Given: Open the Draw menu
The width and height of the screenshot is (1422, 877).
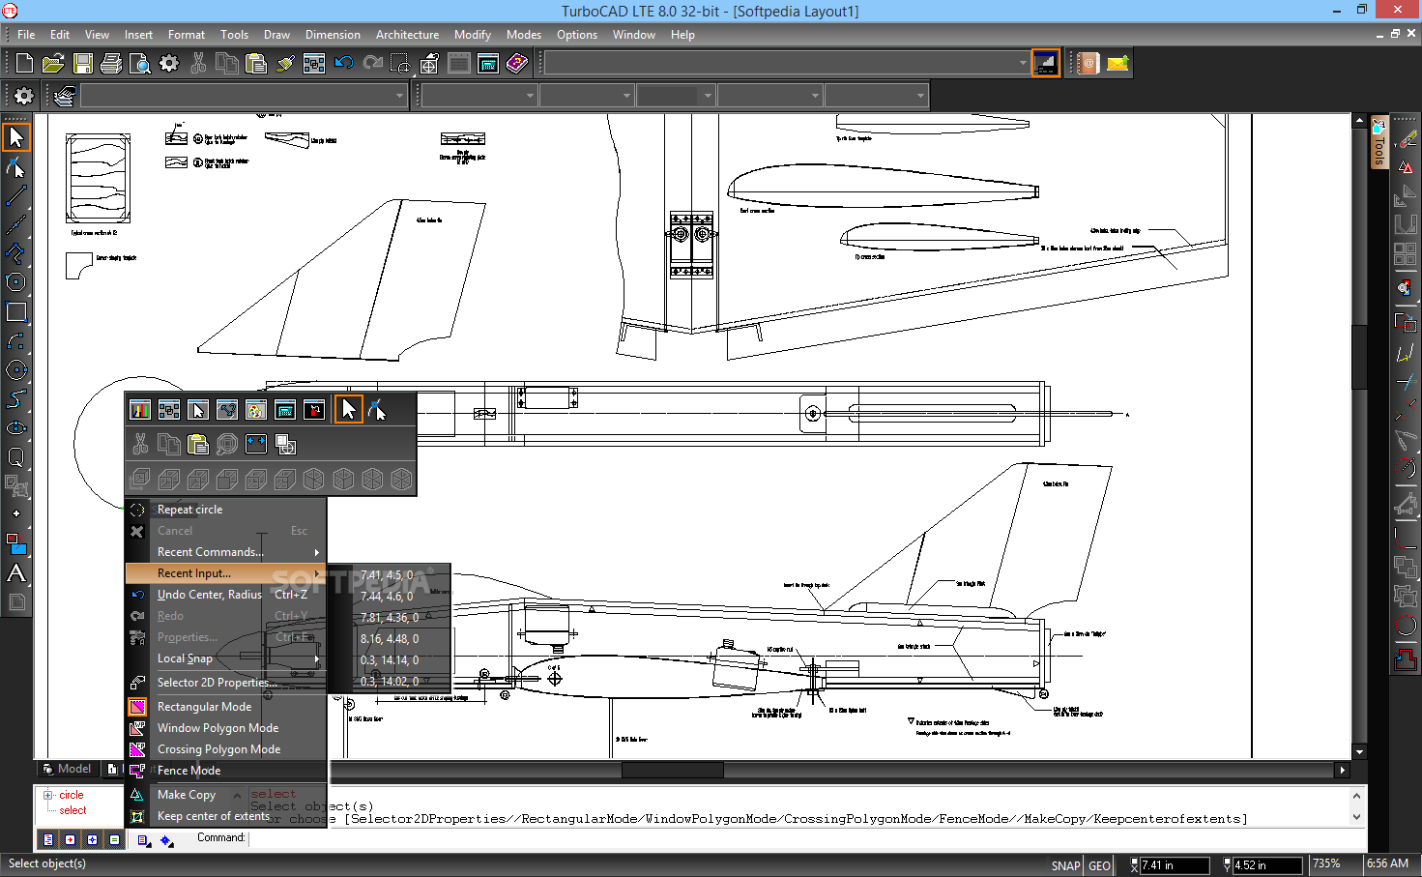Looking at the screenshot, I should [276, 35].
